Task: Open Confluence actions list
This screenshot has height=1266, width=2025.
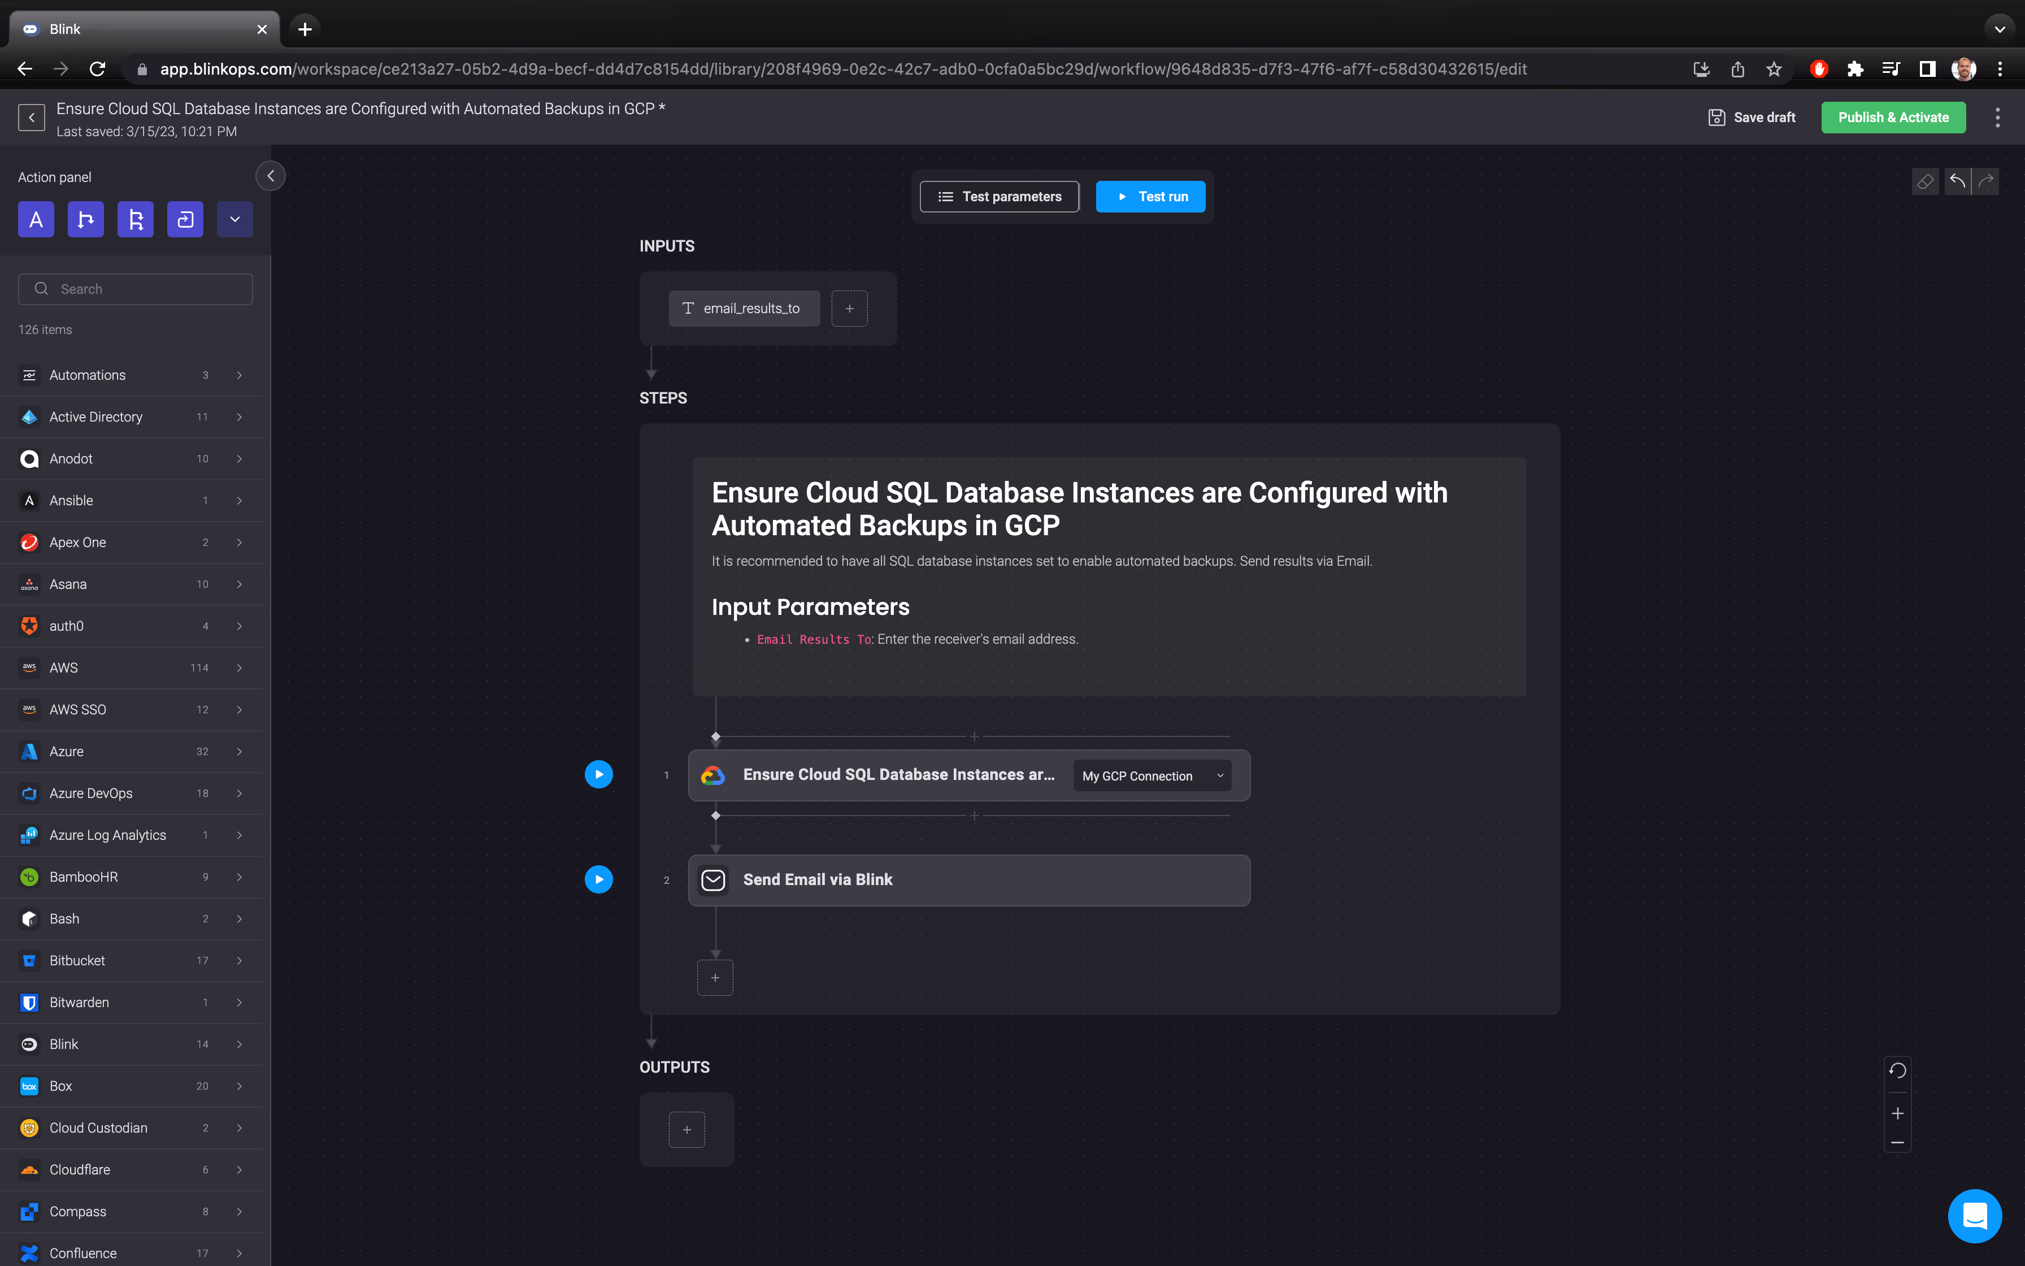Action: tap(132, 1251)
